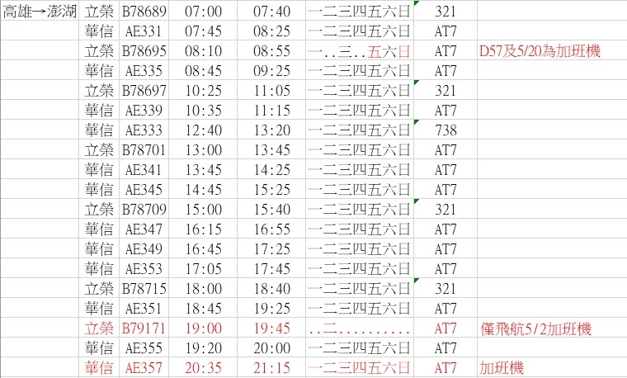Screen dimensions: 627x378
Task: Click weekday cell in B78695 row
Action: click(x=360, y=51)
